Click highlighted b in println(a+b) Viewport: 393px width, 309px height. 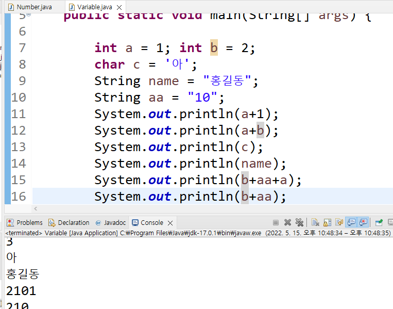pyautogui.click(x=261, y=131)
